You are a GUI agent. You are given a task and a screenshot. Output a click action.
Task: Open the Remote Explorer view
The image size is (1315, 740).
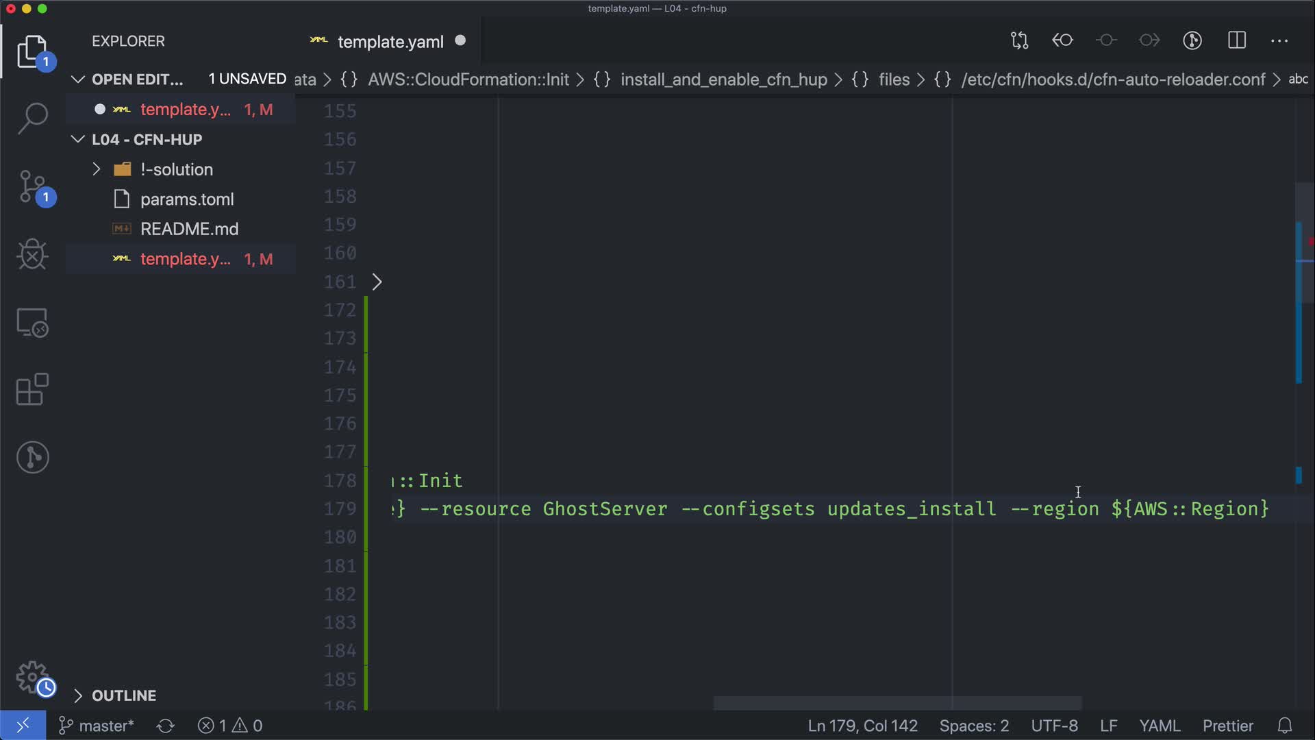(x=32, y=322)
